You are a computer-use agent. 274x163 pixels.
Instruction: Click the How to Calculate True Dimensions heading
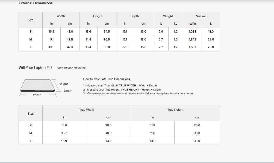[x=107, y=79]
